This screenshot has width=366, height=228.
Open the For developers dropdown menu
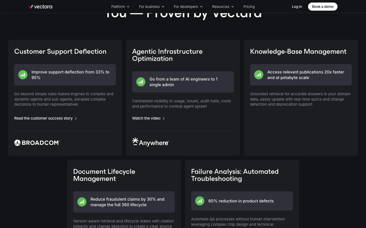point(188,7)
